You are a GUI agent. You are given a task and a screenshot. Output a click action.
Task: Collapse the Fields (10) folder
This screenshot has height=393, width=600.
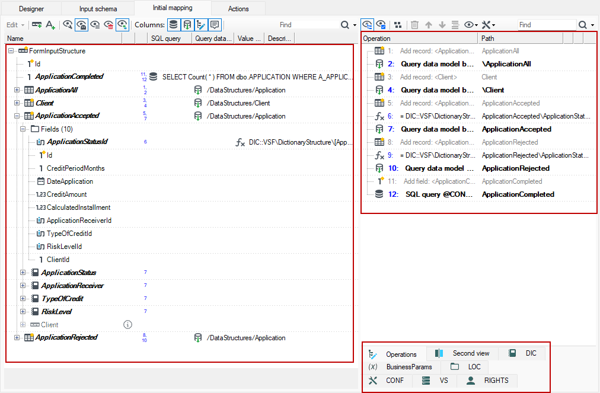[23, 129]
